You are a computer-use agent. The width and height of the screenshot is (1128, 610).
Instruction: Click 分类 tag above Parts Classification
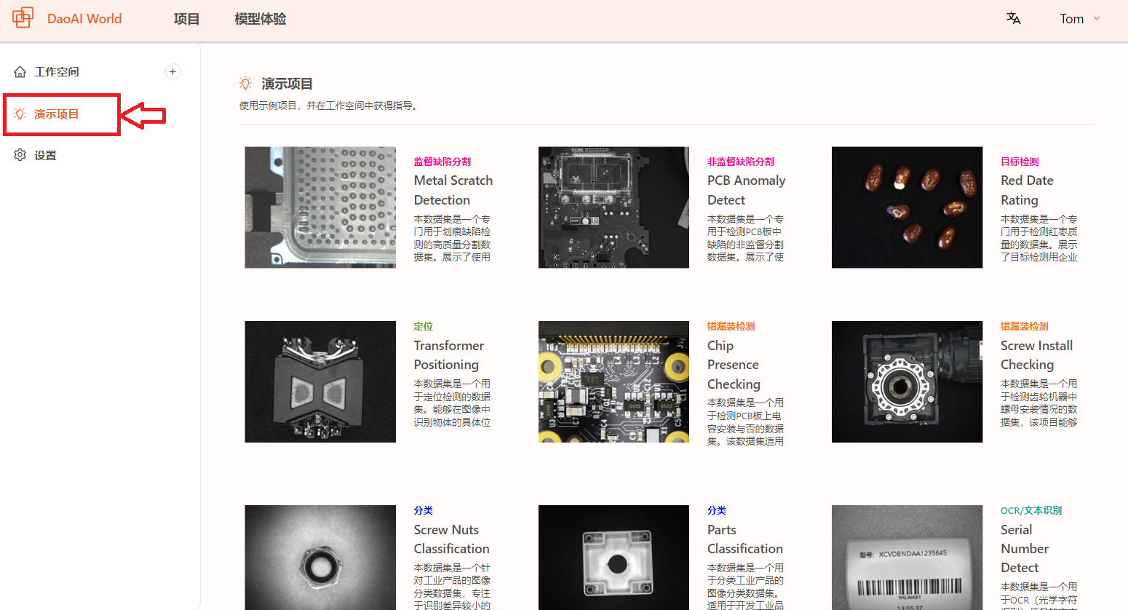click(x=717, y=510)
